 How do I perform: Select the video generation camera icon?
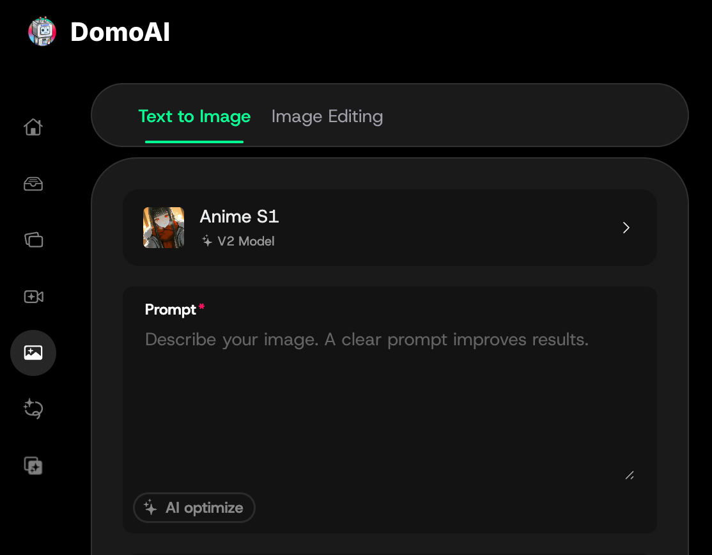point(33,297)
